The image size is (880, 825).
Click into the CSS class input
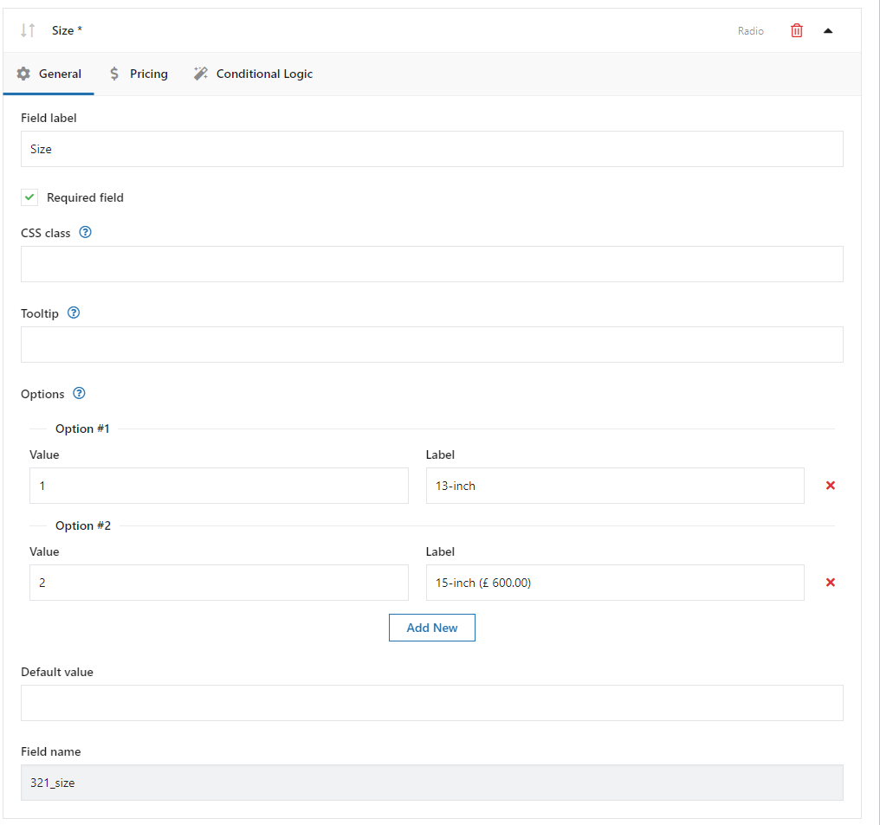click(431, 263)
